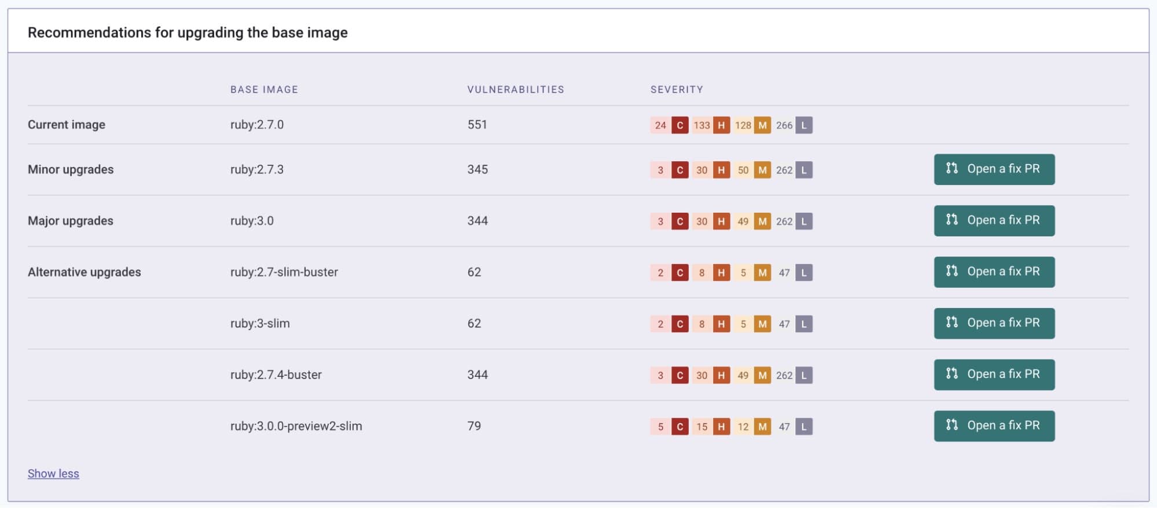Click the 345 vulnerabilities count

point(478,169)
